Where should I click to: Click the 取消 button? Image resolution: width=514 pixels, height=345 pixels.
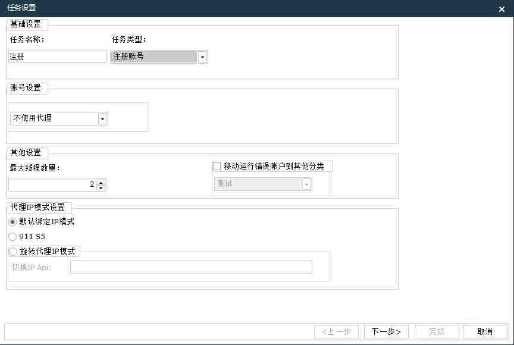click(x=485, y=331)
